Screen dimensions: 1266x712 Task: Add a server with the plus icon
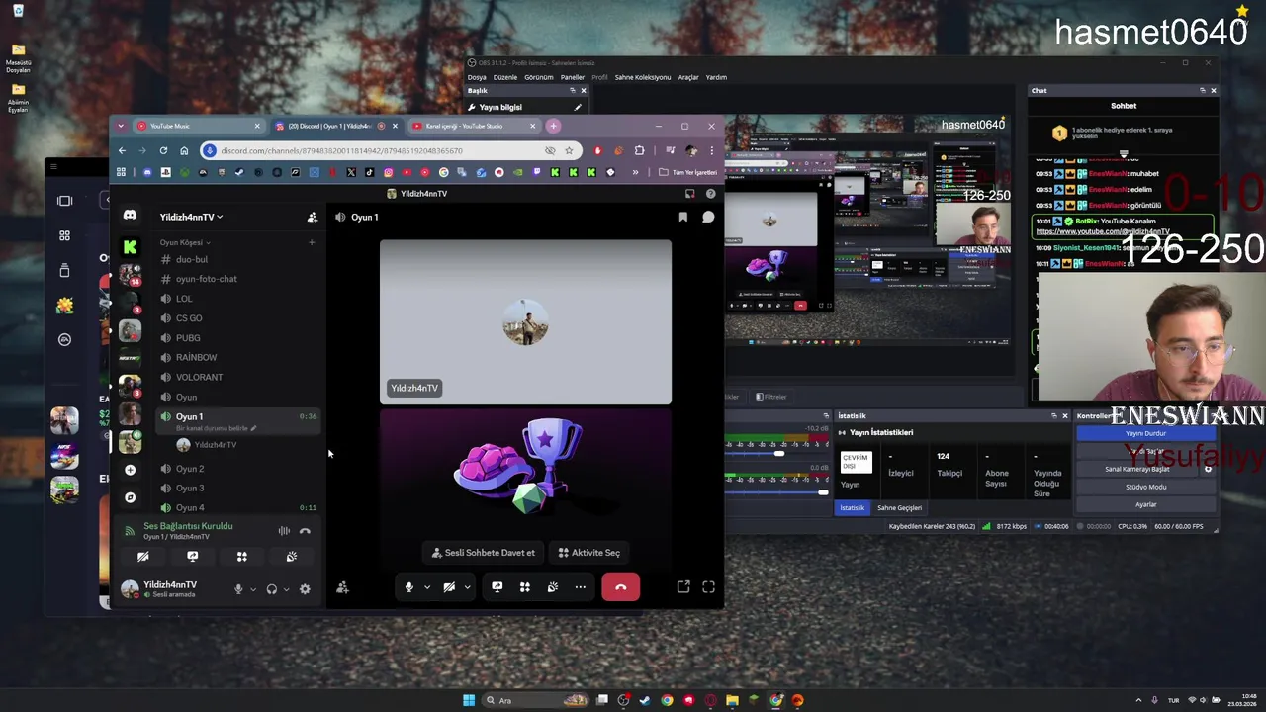(x=130, y=470)
